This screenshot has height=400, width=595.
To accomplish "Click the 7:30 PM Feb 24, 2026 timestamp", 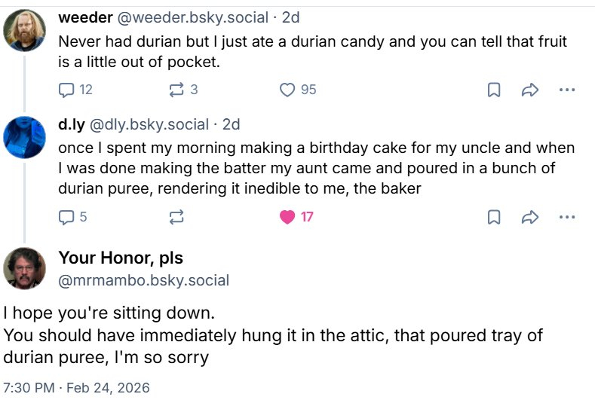I will 78,388.
